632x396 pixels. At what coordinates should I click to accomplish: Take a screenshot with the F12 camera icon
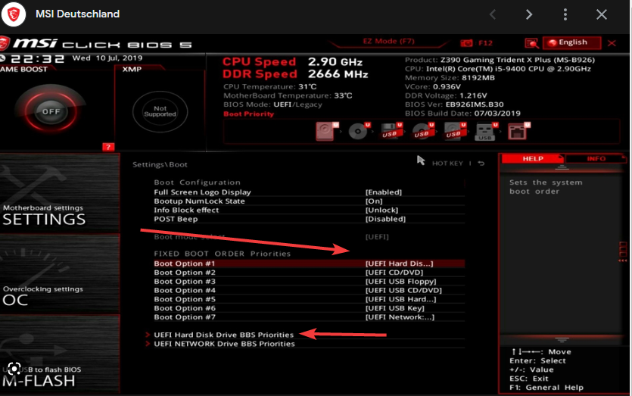[x=466, y=42]
